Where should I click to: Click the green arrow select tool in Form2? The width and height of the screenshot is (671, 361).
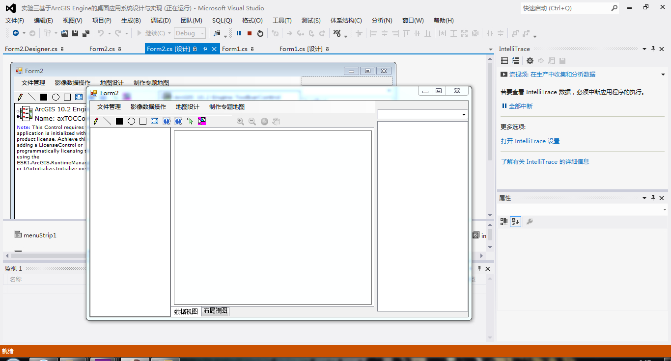(x=190, y=121)
